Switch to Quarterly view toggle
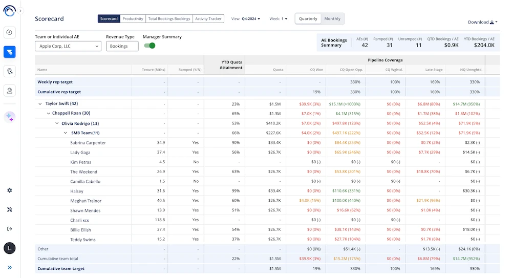 [308, 19]
